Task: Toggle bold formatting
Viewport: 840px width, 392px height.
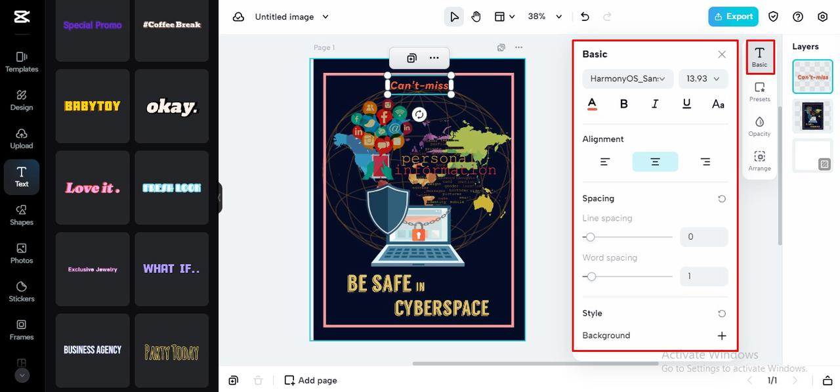Action: click(x=624, y=104)
